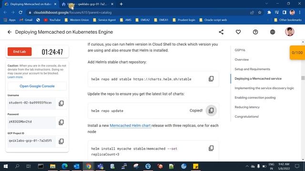
Task: Open Prudent login bookmark folder
Action: click(184, 20)
